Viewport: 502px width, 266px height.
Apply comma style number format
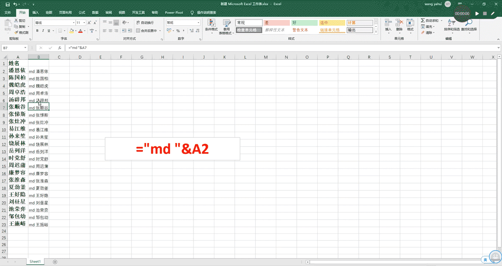[183, 31]
